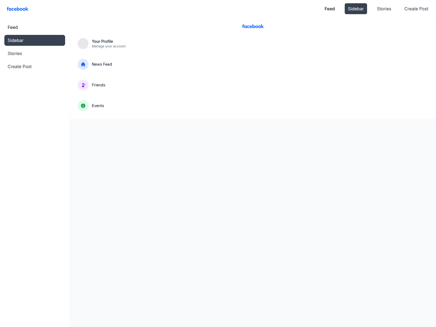Go to the News Feed text link
Viewport: 436px width, 327px height.
[102, 64]
